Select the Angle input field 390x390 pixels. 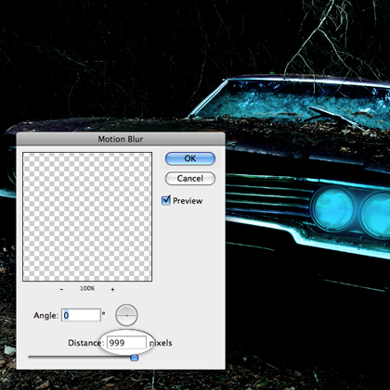point(81,315)
